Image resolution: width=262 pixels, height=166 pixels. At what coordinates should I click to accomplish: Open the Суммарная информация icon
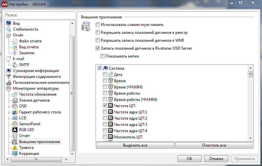click(9, 71)
